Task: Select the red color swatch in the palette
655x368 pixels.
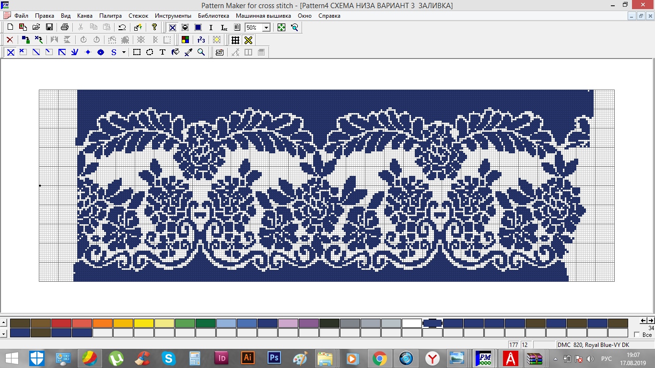Action: pos(61,323)
